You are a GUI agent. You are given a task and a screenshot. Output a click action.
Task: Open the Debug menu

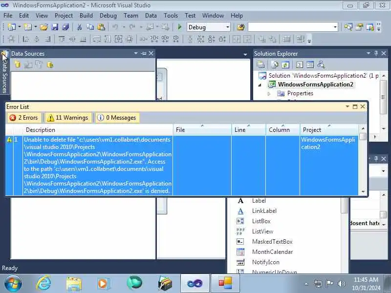(x=108, y=16)
